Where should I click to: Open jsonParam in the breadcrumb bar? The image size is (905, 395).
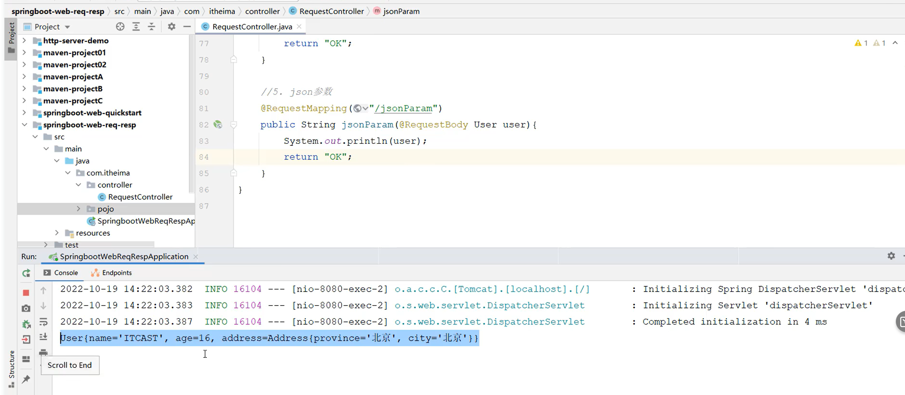[x=401, y=11]
